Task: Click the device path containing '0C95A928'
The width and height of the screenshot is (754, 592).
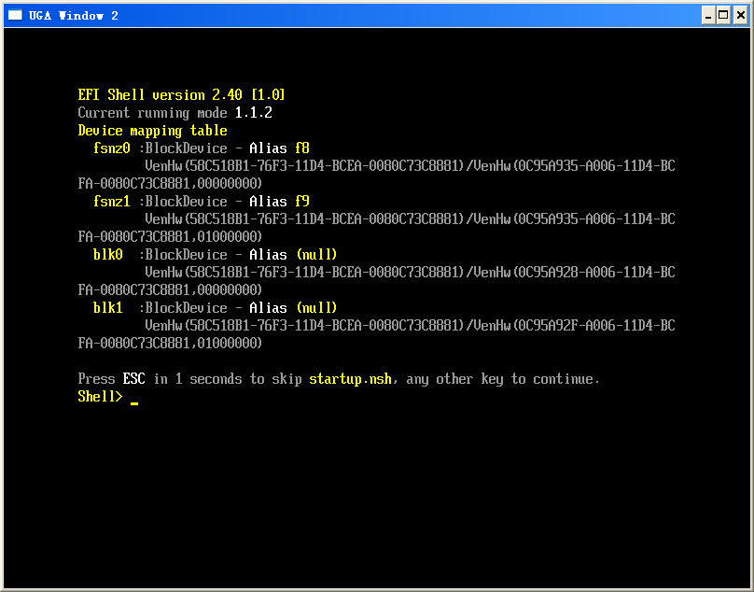Action: 411,273
